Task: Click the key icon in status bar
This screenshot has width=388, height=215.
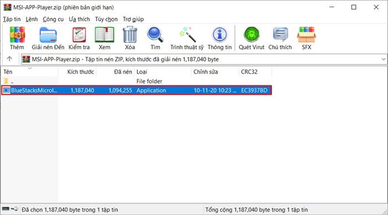Action: [x=14, y=209]
